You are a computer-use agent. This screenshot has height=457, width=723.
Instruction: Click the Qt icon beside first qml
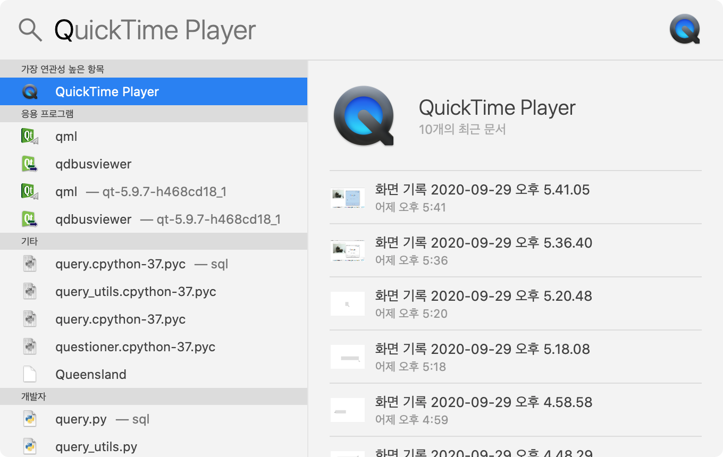tap(30, 137)
